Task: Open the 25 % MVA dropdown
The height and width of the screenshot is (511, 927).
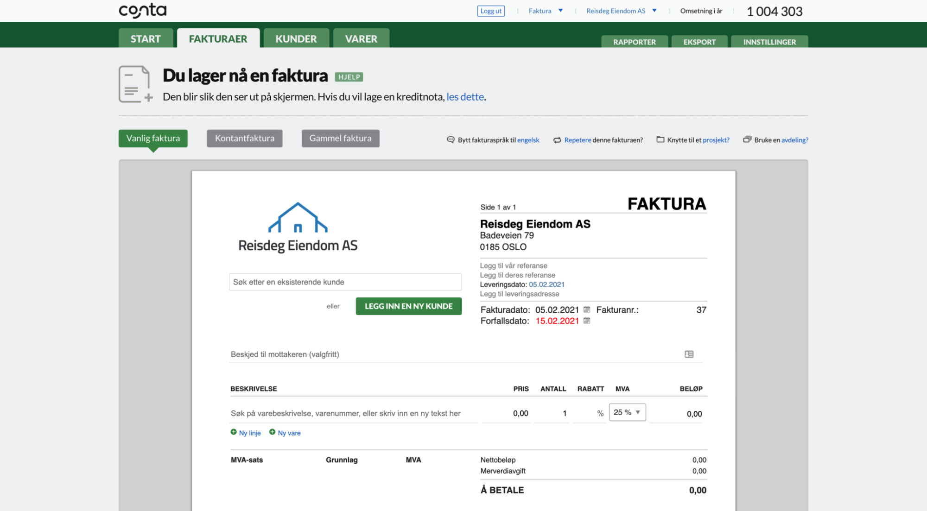Action: coord(627,412)
